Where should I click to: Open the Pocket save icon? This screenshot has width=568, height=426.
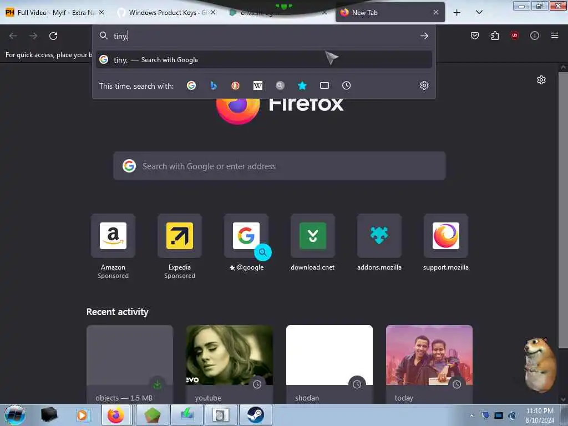click(475, 35)
